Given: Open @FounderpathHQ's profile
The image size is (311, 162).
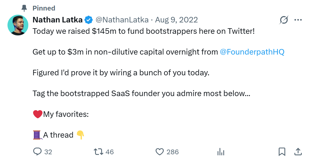Looking at the screenshot, I should tap(252, 52).
